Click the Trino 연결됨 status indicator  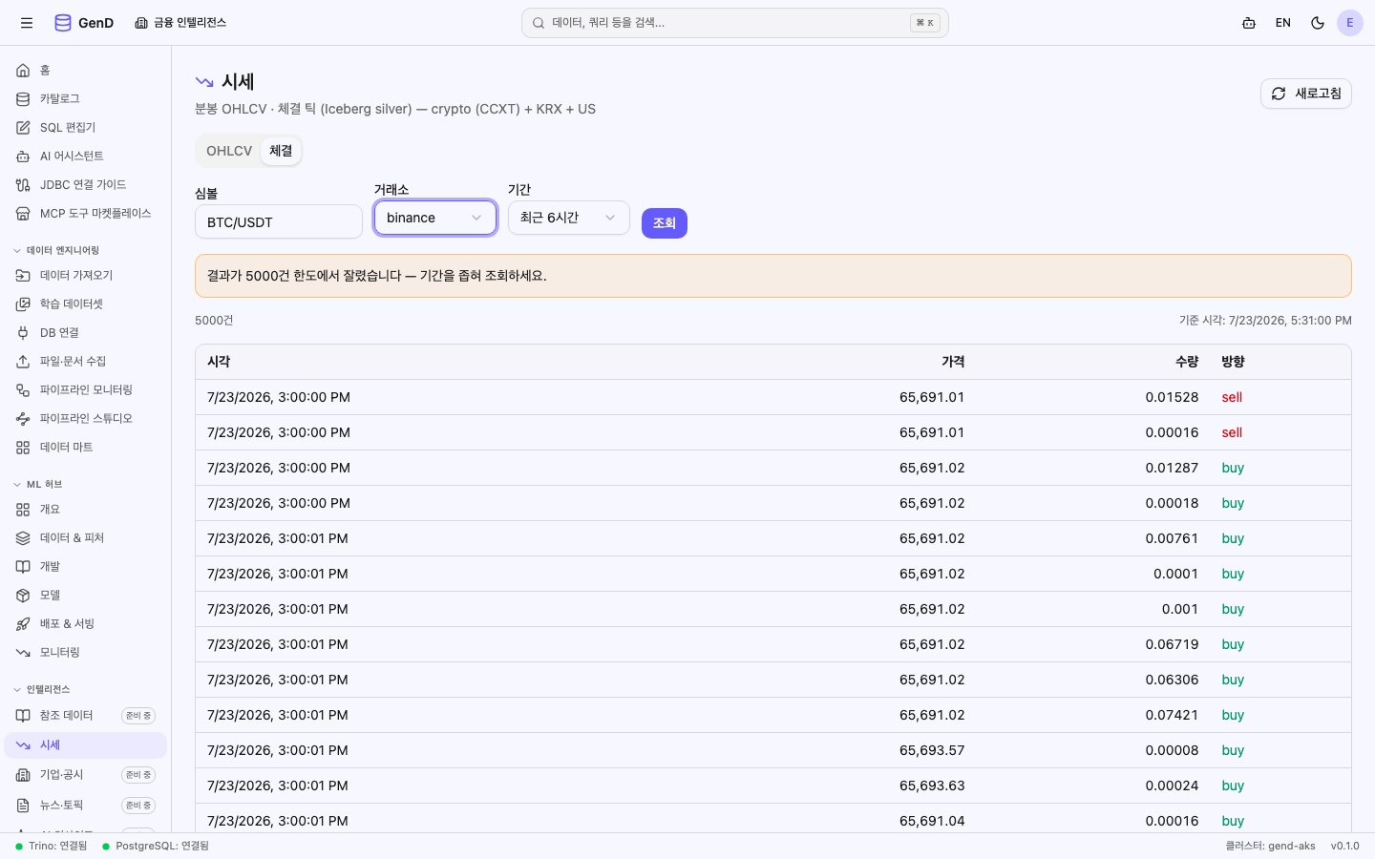tap(52, 846)
